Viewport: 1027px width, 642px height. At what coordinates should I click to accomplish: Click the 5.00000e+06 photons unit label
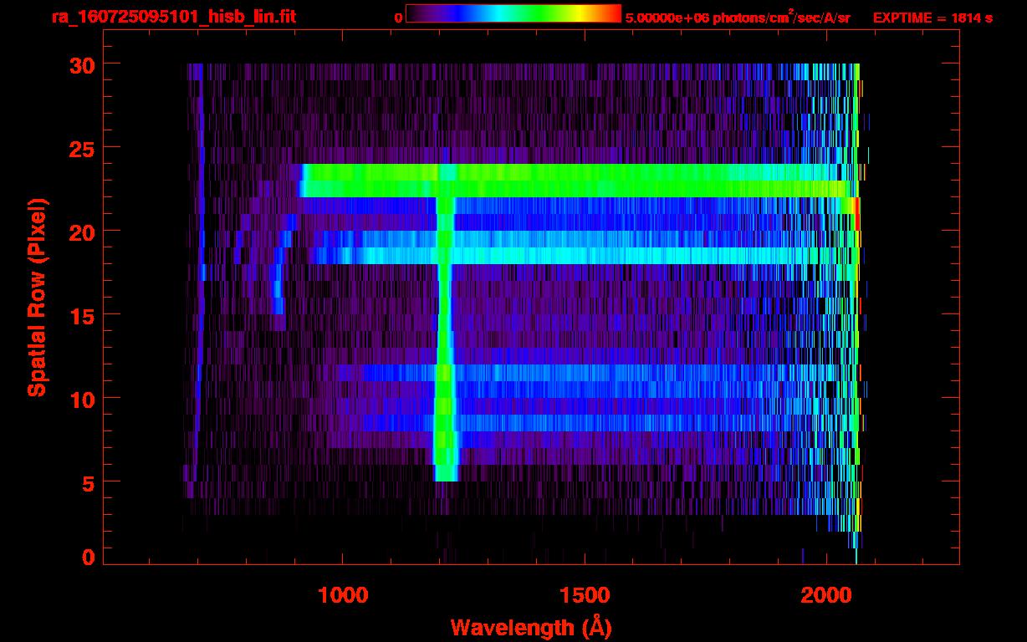(x=738, y=17)
